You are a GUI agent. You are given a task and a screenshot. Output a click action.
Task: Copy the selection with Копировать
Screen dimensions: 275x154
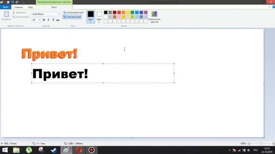21,17
